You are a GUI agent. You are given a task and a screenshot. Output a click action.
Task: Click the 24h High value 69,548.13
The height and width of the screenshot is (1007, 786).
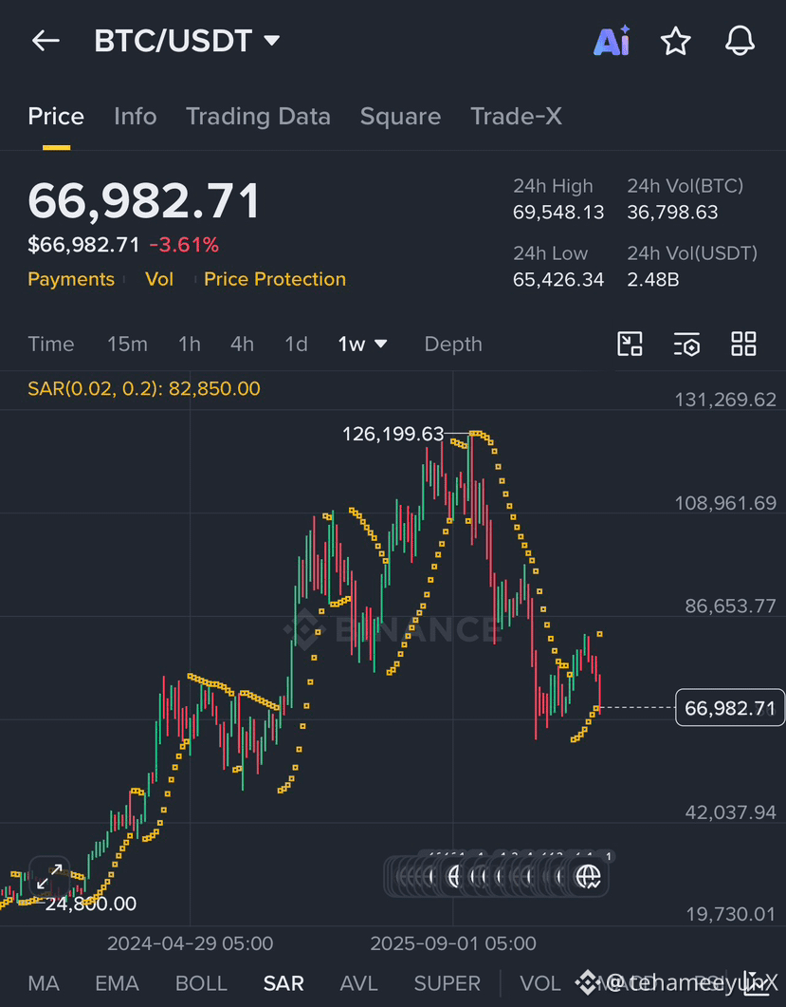(558, 213)
